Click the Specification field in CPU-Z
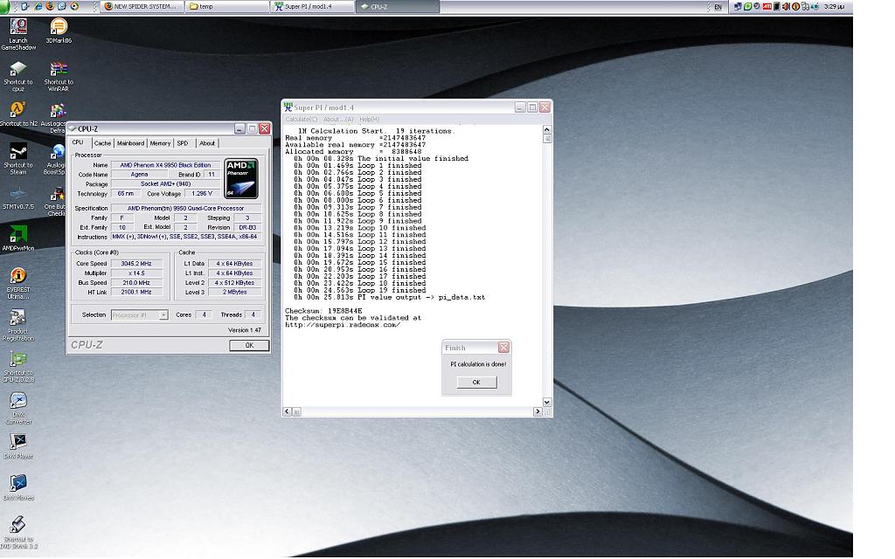Screen dimensions: 895x559 [x=185, y=208]
